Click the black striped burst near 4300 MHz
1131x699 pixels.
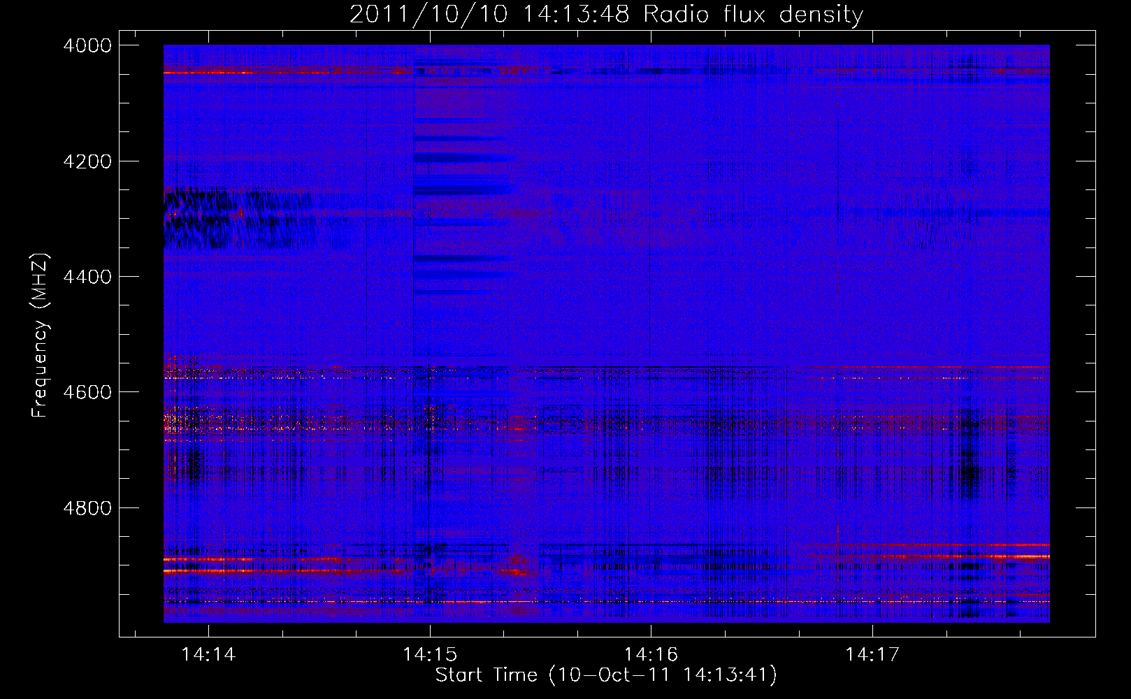coord(238,217)
